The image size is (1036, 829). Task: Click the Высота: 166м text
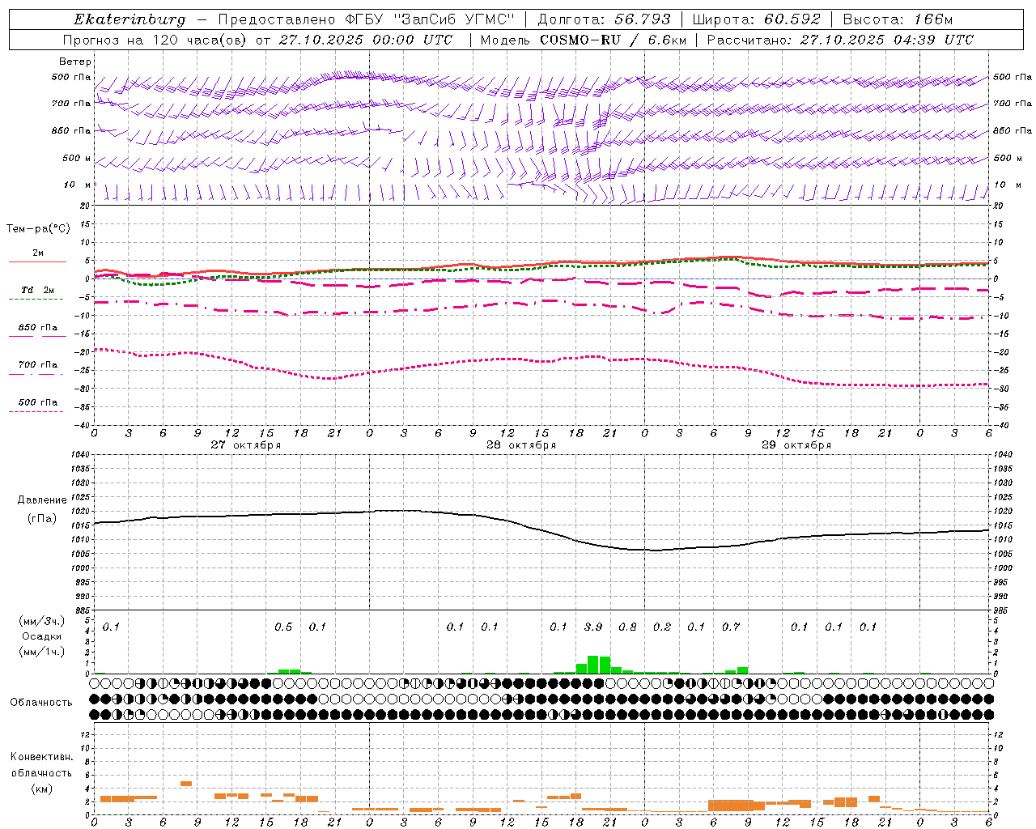[x=898, y=19]
